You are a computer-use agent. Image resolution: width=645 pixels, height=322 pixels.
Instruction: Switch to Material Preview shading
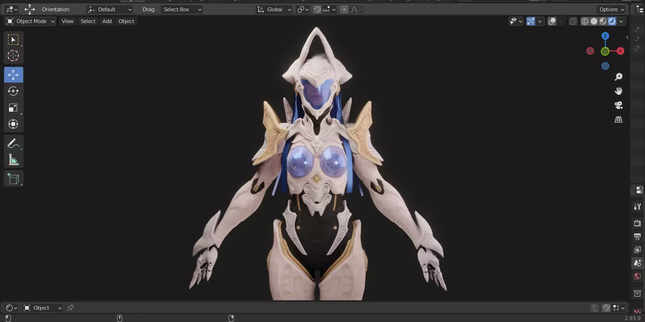click(603, 21)
